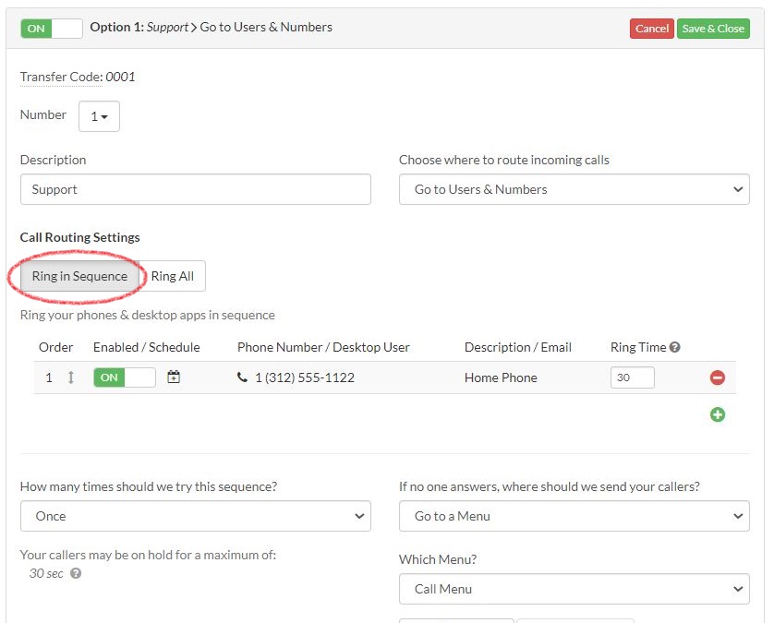Open the schedule calendar icon for Home Phone
The height and width of the screenshot is (623, 774).
[174, 377]
